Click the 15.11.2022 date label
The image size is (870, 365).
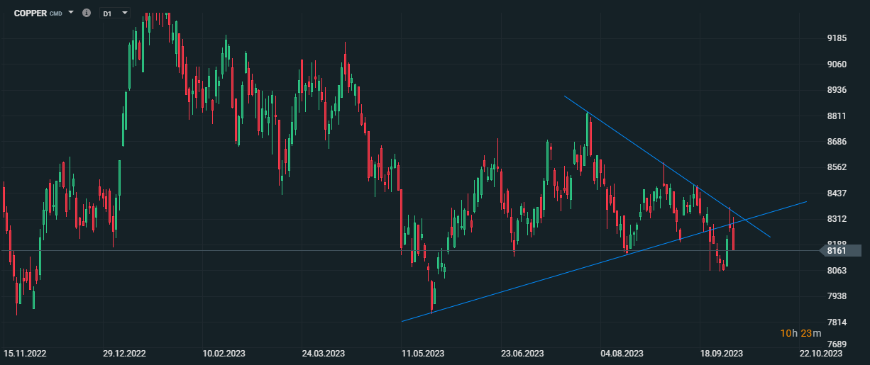(25, 353)
